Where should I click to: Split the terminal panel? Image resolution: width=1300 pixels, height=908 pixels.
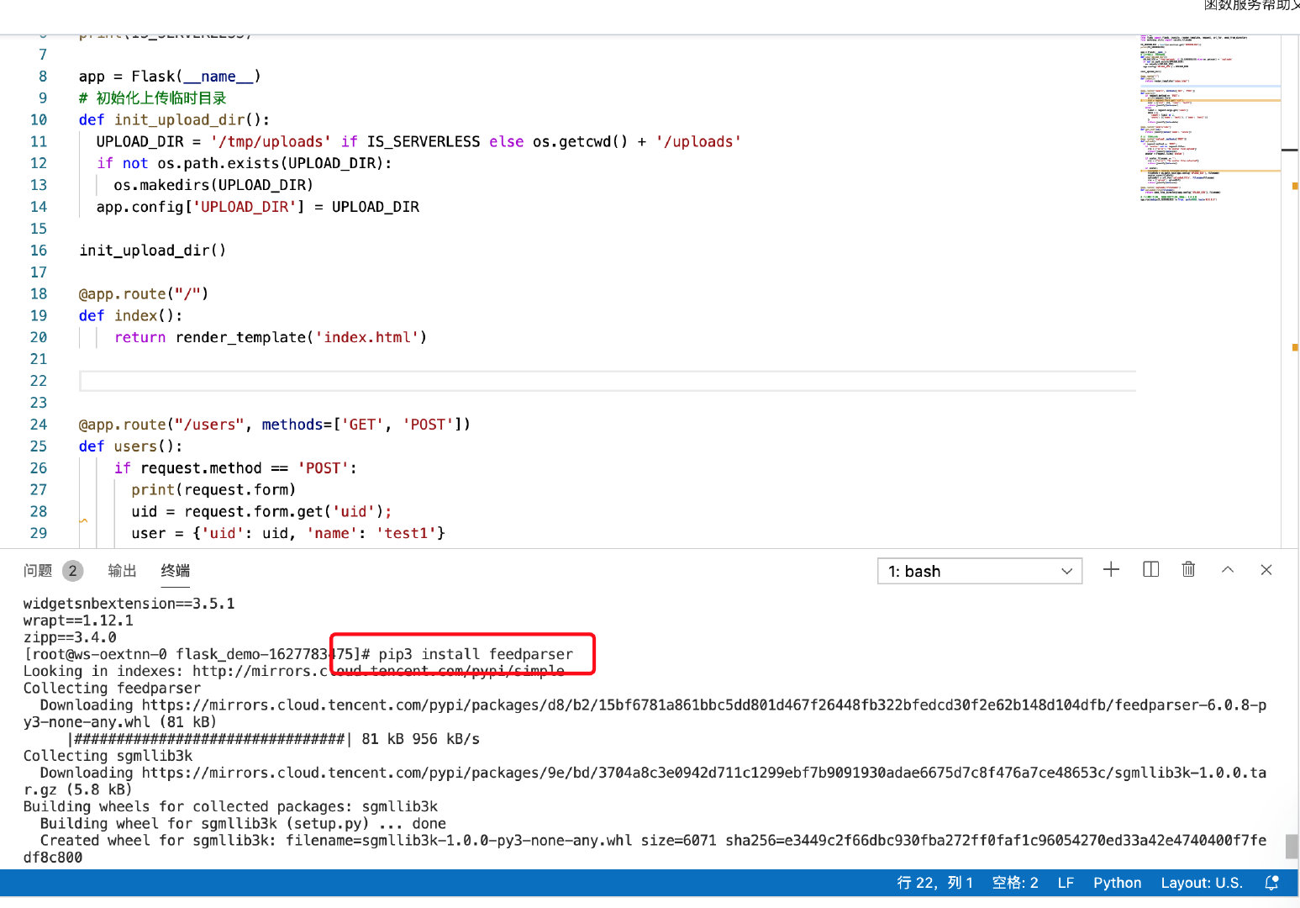[x=1151, y=569]
